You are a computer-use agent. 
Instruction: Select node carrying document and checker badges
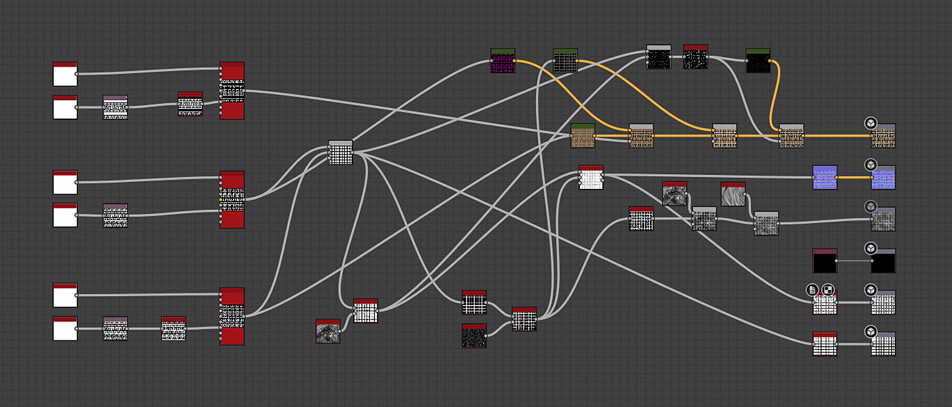point(825,302)
